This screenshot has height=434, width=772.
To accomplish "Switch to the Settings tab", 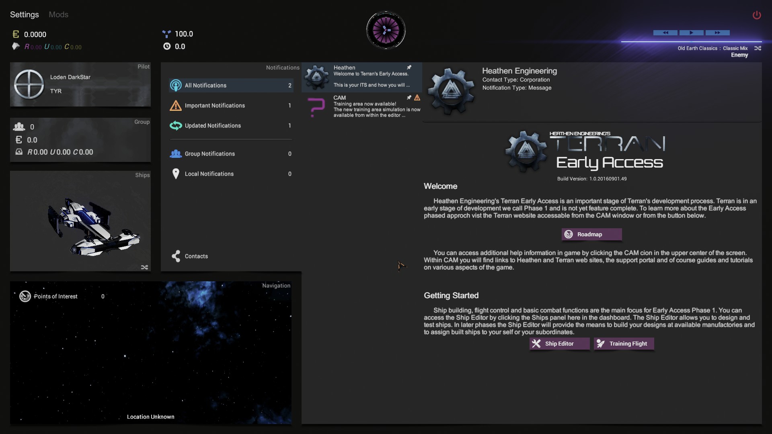I will point(24,14).
